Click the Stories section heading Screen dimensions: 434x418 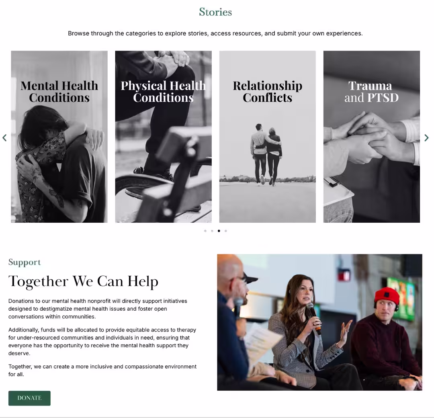(215, 12)
